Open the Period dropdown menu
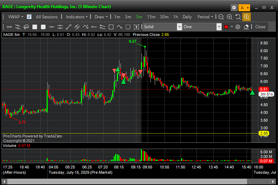278x185 pixels. click(x=205, y=17)
